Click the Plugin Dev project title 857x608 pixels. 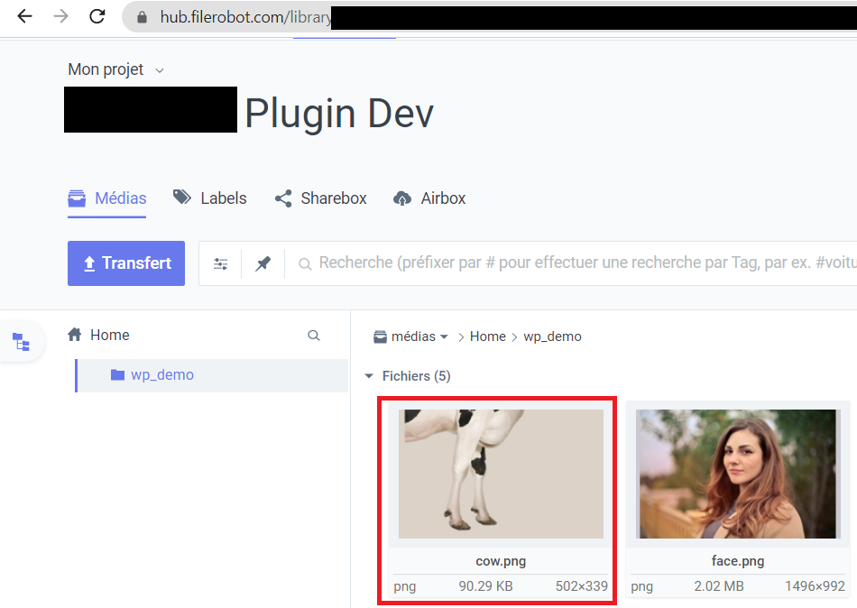tap(339, 113)
